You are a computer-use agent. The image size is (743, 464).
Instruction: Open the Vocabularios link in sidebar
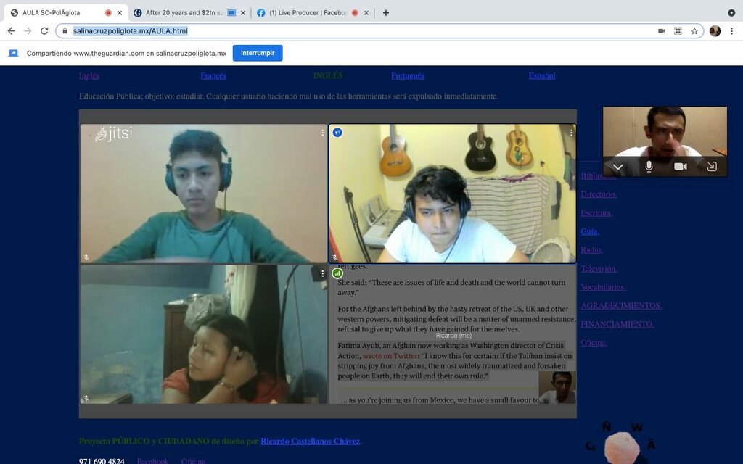[603, 287]
